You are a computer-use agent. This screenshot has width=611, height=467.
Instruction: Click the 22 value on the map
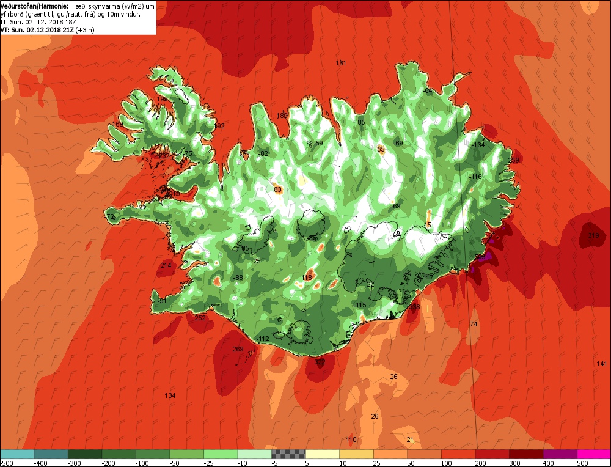(x=371, y=285)
